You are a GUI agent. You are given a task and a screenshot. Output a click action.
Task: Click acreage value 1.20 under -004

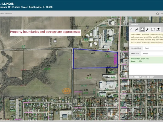(107, 56)
